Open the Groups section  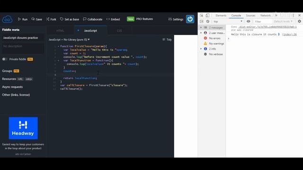point(7,71)
